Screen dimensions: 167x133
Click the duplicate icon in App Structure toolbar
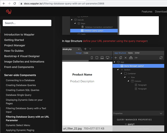pos(121,58)
